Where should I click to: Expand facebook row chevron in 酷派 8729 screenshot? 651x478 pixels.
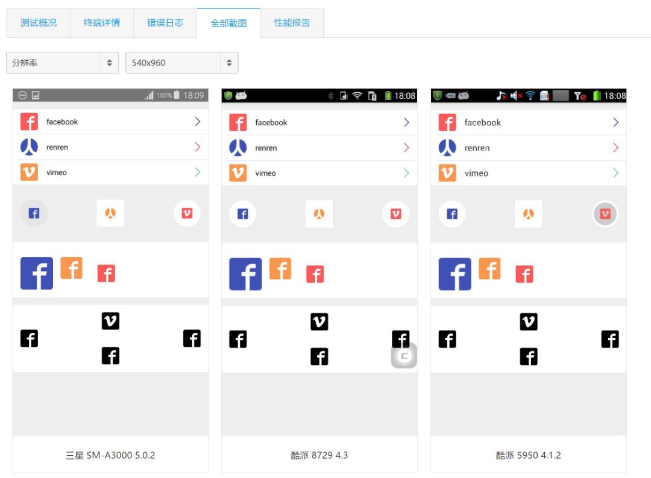click(406, 122)
